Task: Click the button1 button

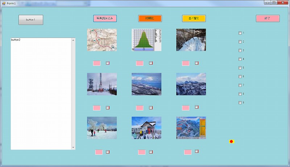Action: tap(31, 20)
